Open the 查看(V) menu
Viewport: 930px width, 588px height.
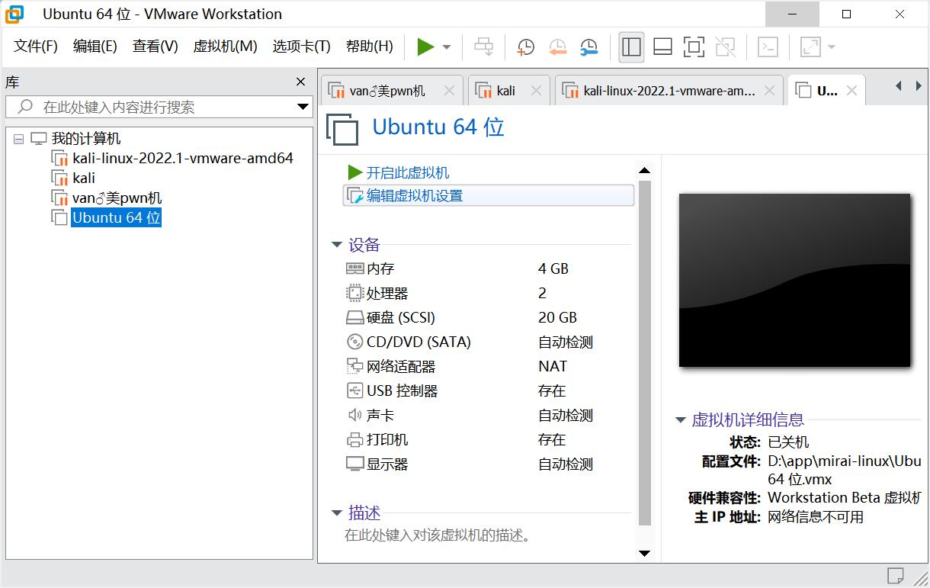pos(155,47)
